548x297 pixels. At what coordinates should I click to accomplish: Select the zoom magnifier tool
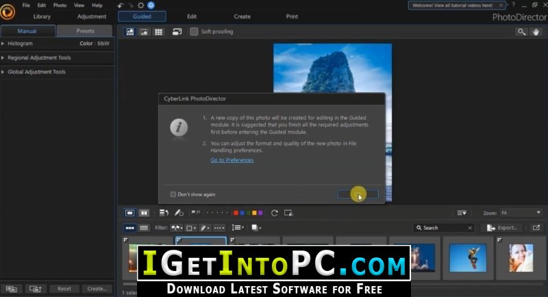[521, 31]
